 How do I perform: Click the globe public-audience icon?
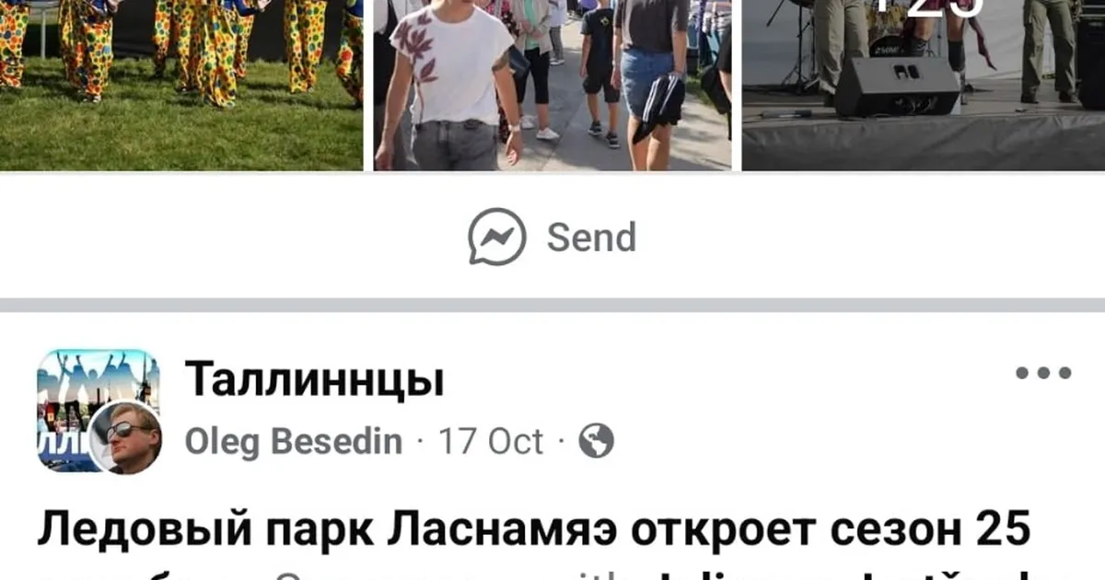pyautogui.click(x=596, y=442)
